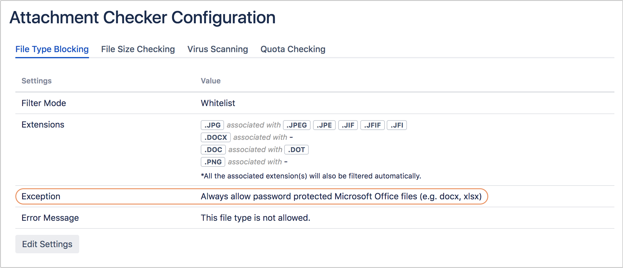Click the .JFI extension badge
Viewport: 623px width, 268px height.
point(397,125)
